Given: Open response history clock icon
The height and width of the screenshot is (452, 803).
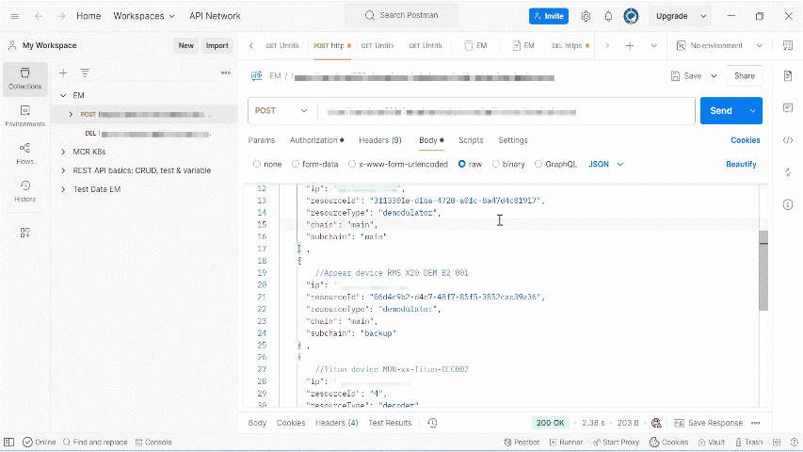Looking at the screenshot, I should coord(432,423).
